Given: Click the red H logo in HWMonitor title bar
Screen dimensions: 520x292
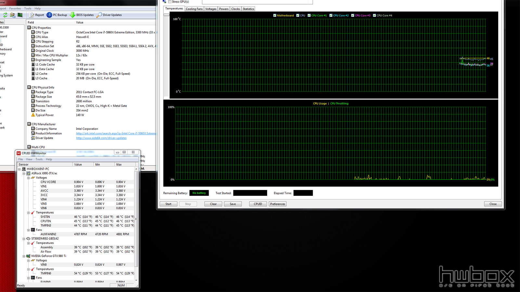Looking at the screenshot, I should (x=19, y=153).
